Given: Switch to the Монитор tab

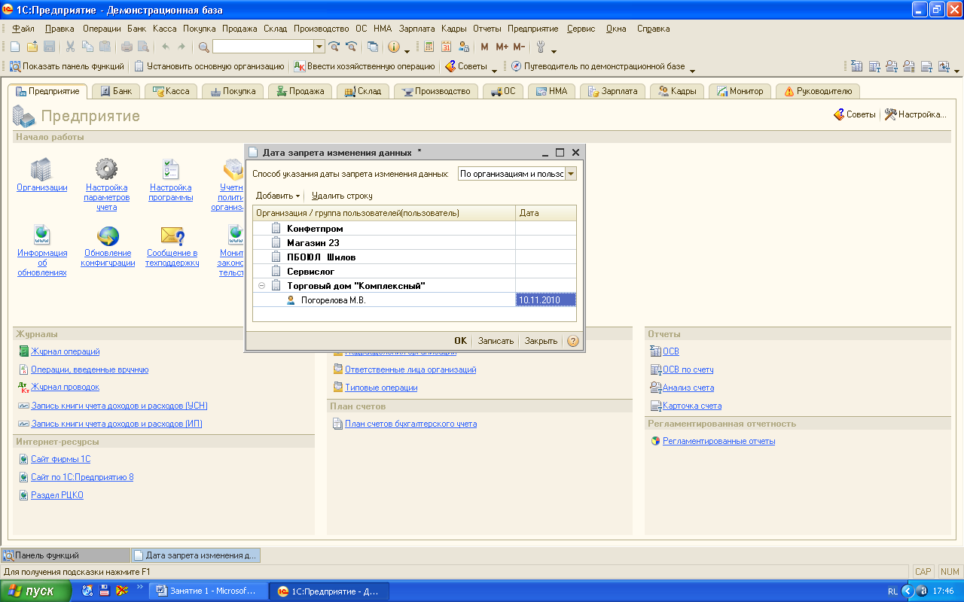Looking at the screenshot, I should (740, 91).
